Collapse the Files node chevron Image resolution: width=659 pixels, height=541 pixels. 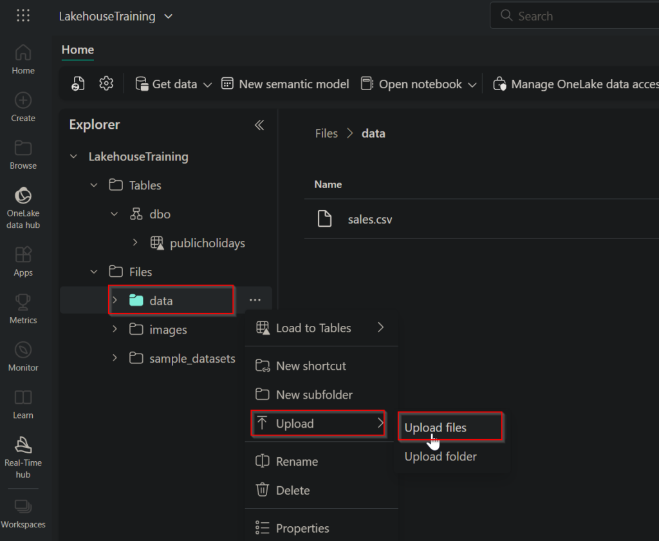(94, 272)
